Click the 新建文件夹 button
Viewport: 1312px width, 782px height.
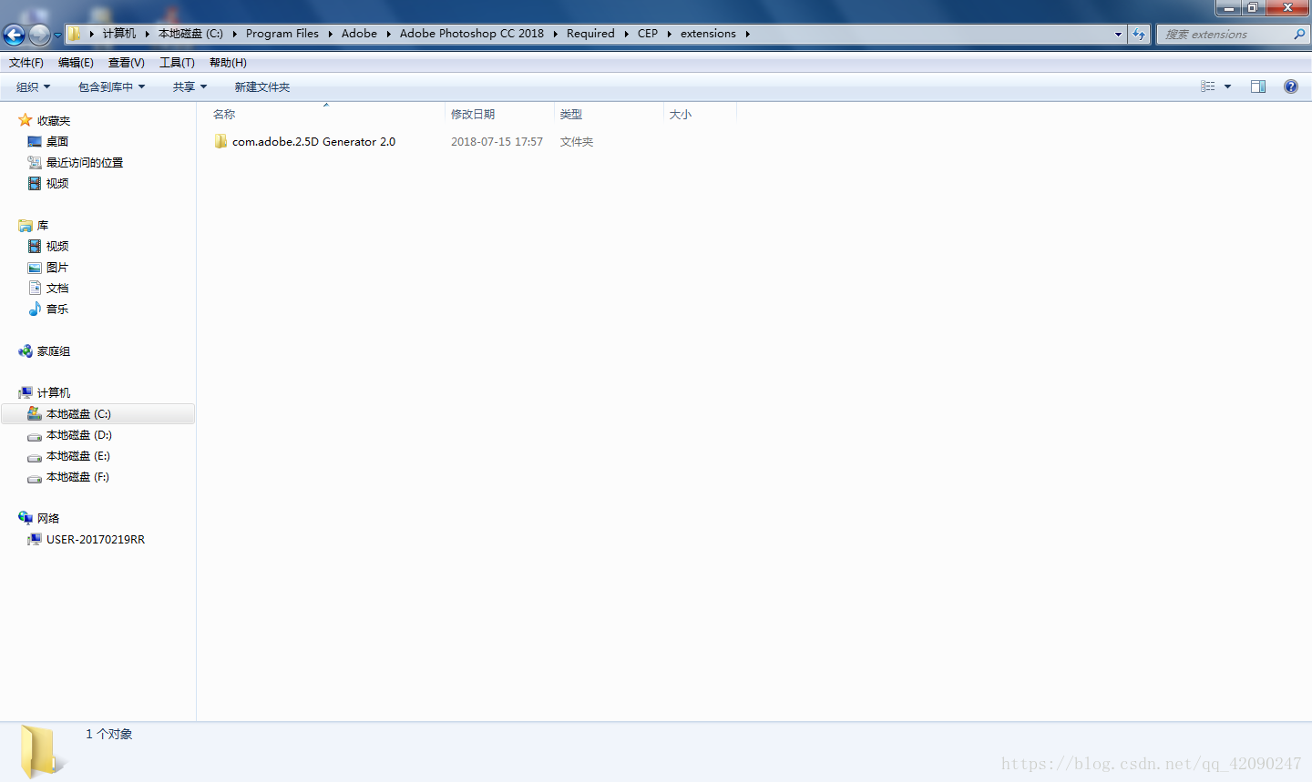tap(262, 86)
